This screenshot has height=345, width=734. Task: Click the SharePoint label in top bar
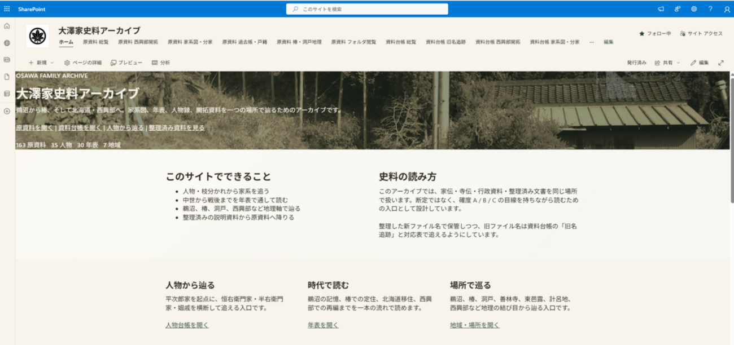click(x=32, y=9)
